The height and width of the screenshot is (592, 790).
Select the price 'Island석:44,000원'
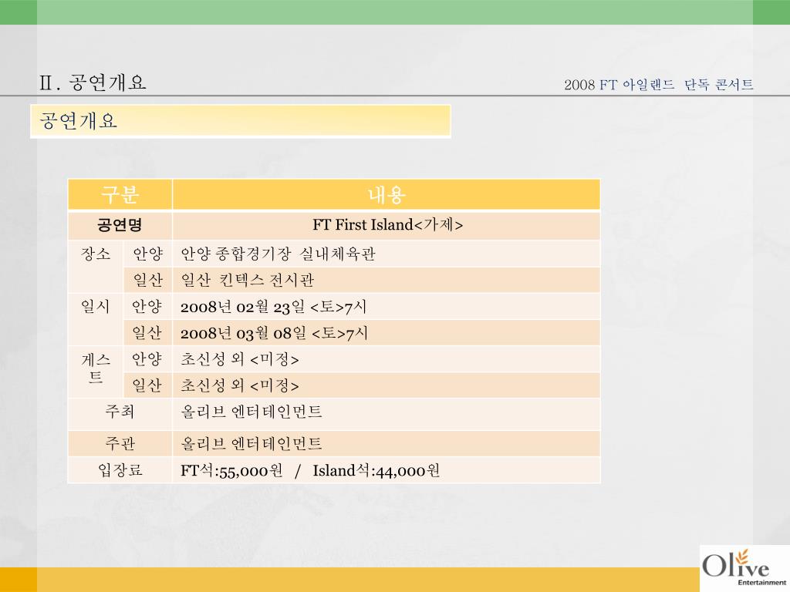[376, 470]
